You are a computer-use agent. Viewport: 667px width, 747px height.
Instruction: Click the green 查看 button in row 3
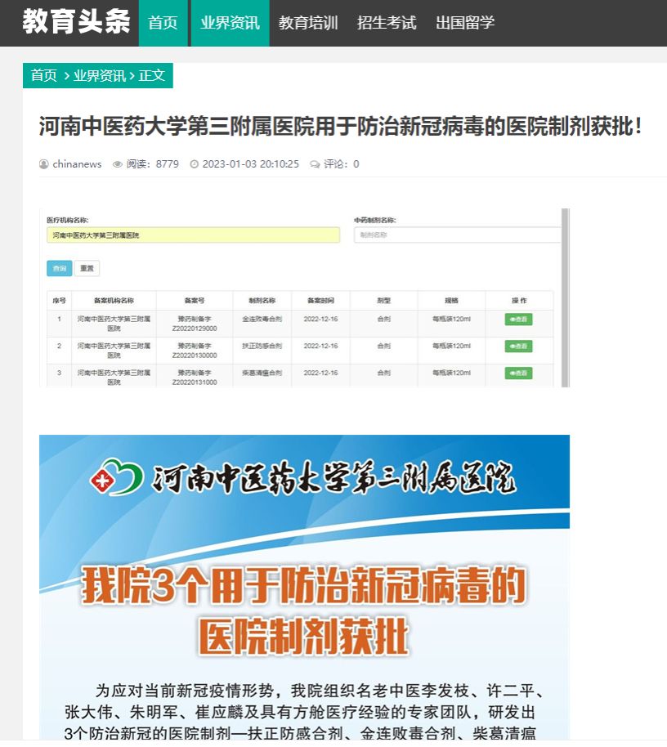(x=518, y=373)
